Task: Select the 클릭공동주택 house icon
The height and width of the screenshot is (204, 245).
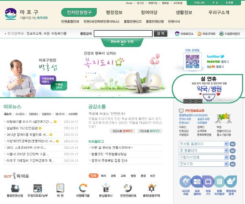Action: pyautogui.click(x=152, y=188)
